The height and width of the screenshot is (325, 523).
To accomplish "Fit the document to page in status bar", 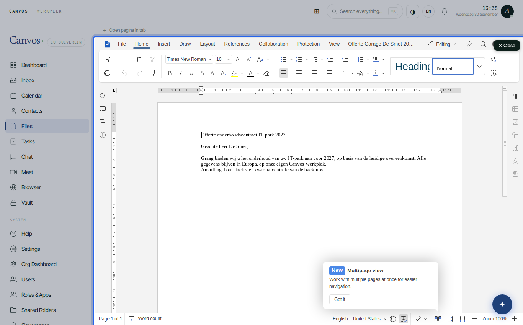I will pyautogui.click(x=450, y=319).
